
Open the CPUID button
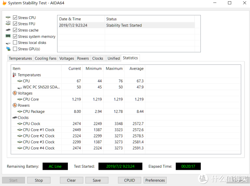[130, 180]
